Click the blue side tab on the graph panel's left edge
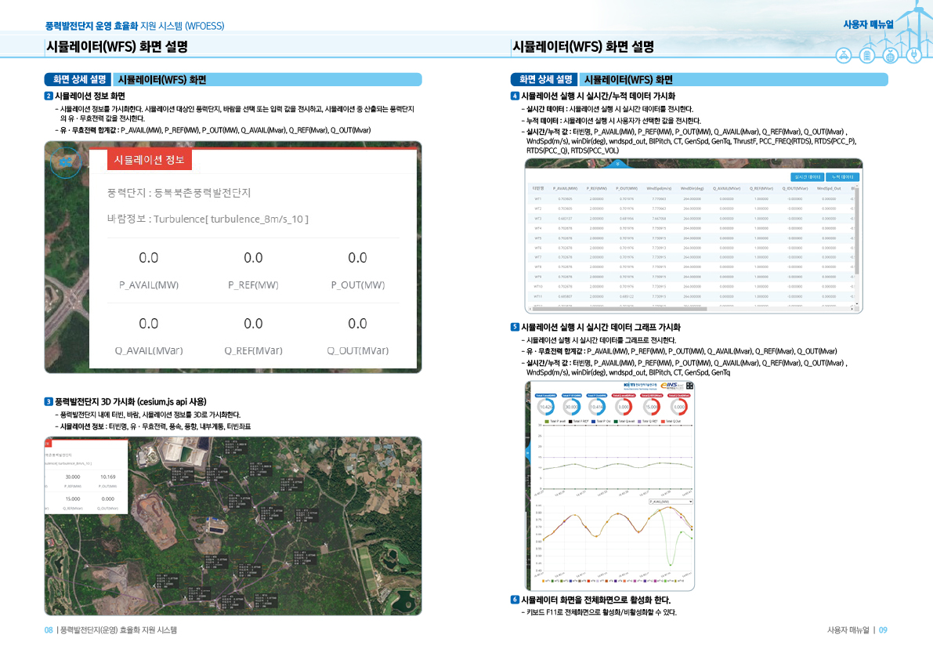The height and width of the screenshot is (660, 933). 527,453
